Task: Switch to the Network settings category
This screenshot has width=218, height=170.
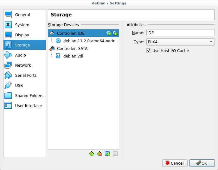Action: 23,65
